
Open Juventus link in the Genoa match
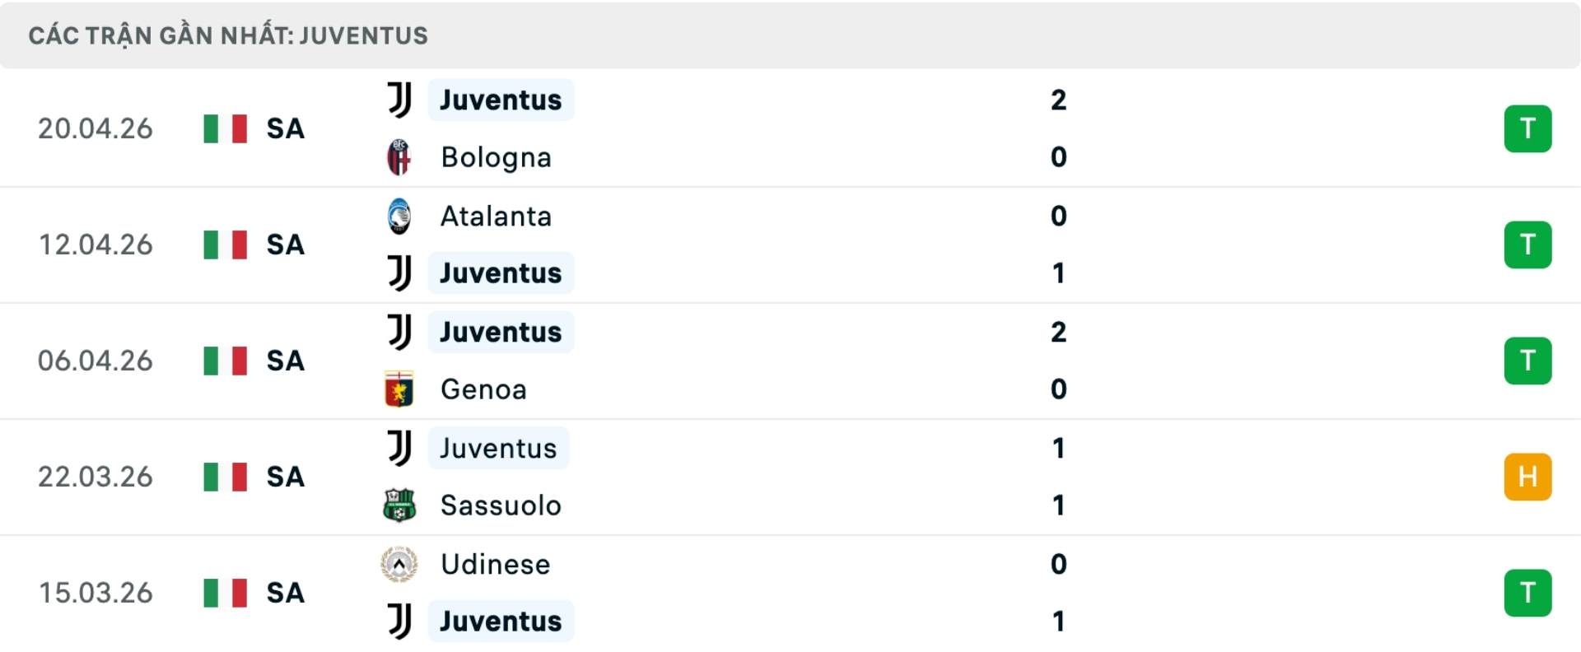click(x=501, y=332)
